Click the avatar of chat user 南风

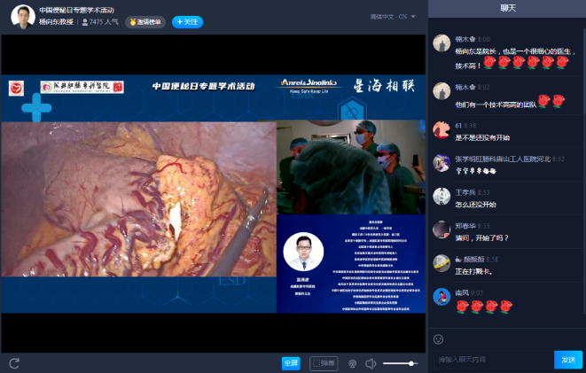click(x=441, y=297)
